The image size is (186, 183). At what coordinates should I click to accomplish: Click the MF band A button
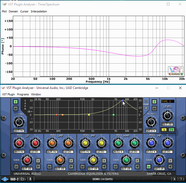tap(104, 161)
